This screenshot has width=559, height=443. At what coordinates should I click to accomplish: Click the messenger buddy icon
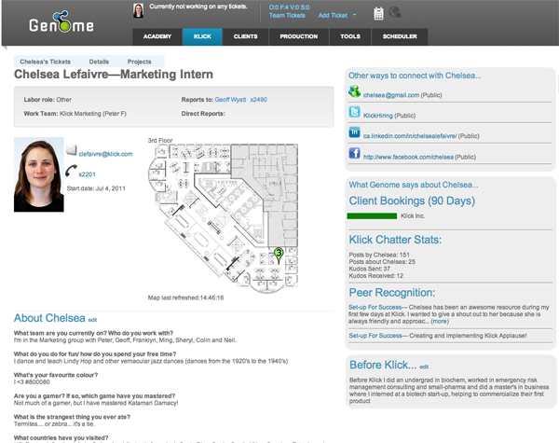(x=354, y=91)
